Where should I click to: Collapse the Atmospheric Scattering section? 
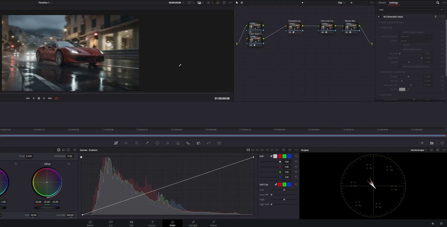379,72
